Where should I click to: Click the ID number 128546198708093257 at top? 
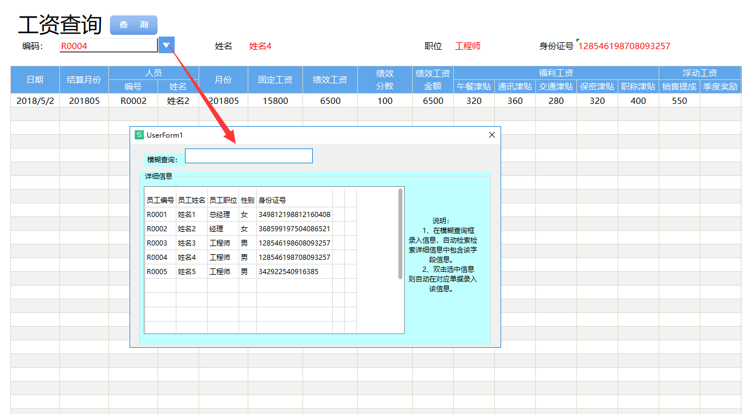(x=624, y=46)
